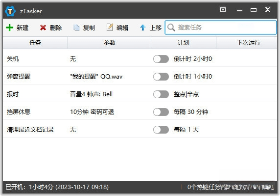Click the 编辑 pencil note icon

110,28
